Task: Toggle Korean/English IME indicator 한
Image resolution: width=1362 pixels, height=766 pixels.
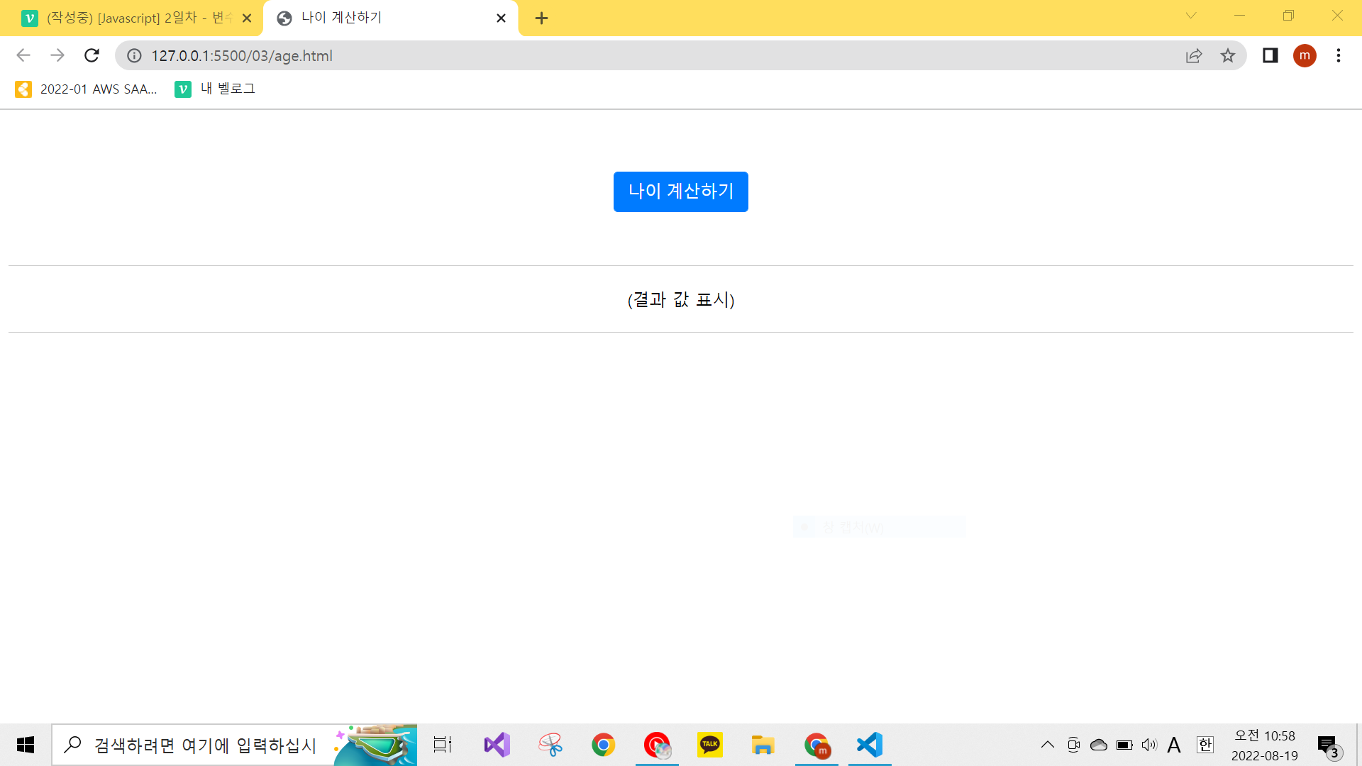Action: point(1205,745)
